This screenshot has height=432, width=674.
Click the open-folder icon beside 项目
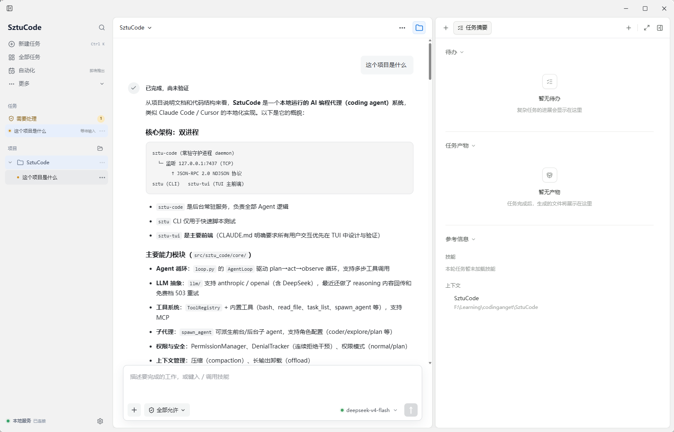(x=100, y=148)
